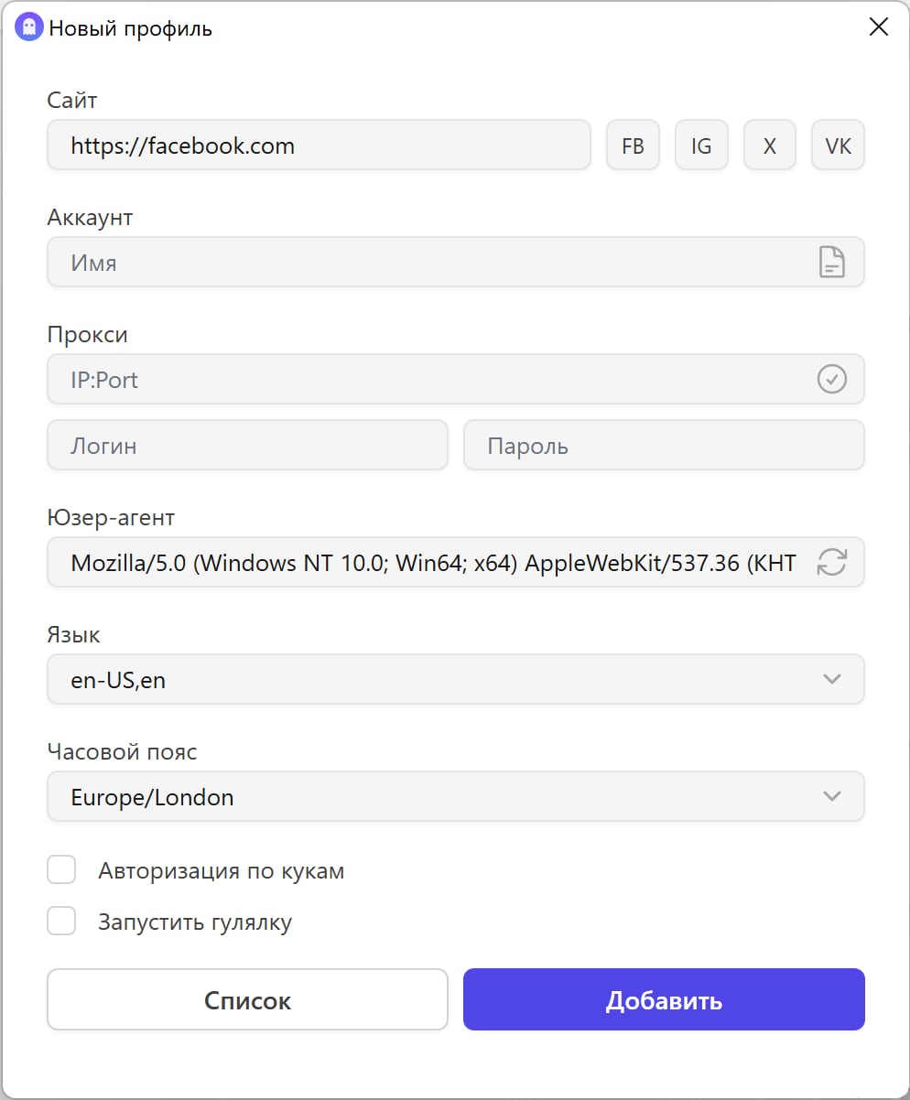Open the Список button
The width and height of the screenshot is (910, 1100).
247,999
